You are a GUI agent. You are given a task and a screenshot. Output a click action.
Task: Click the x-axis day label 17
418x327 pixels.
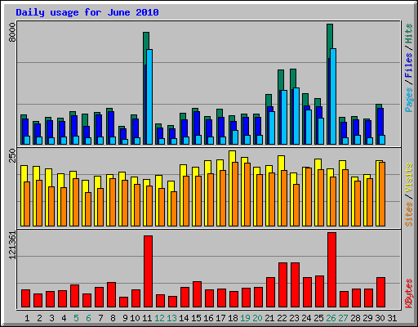pos(220,318)
